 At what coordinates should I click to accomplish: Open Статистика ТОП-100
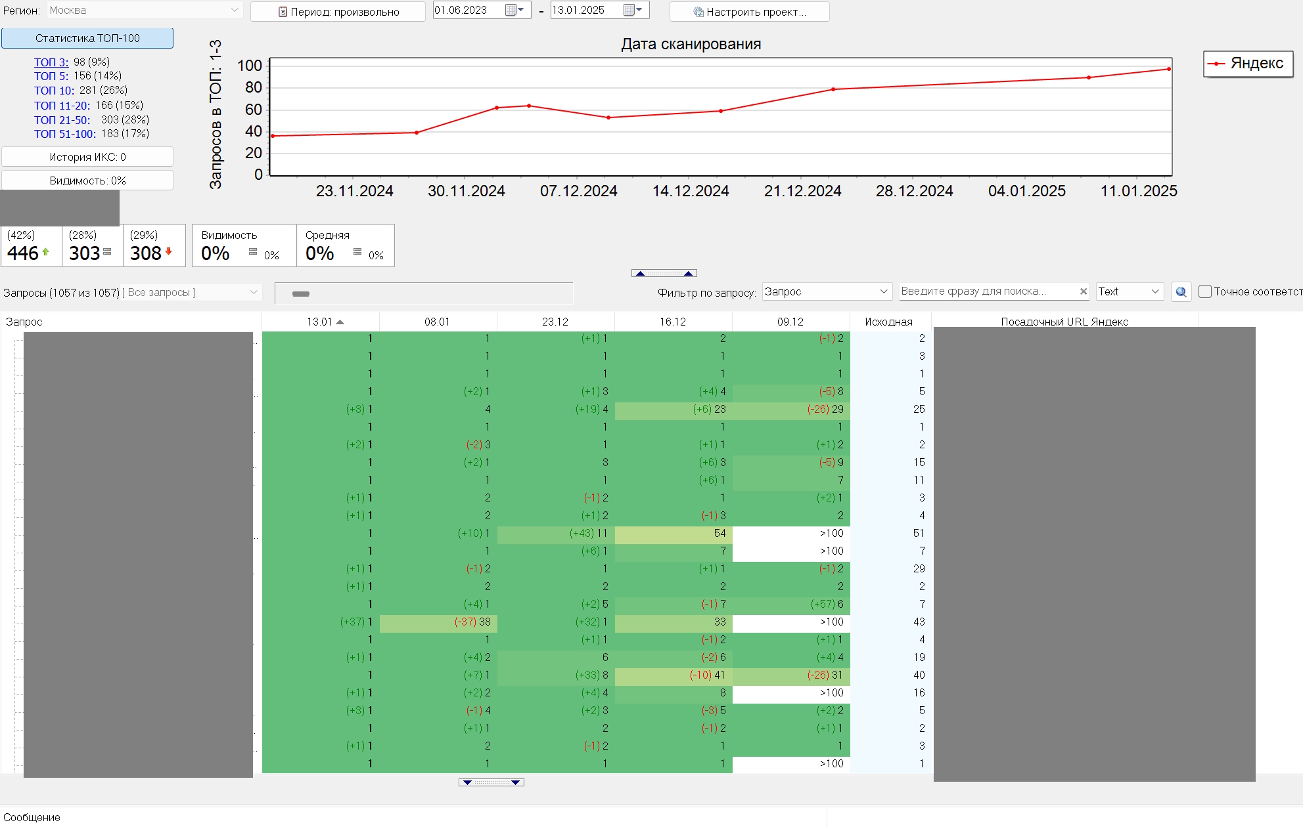[x=87, y=38]
